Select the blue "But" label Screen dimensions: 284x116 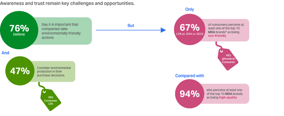coord(131,25)
